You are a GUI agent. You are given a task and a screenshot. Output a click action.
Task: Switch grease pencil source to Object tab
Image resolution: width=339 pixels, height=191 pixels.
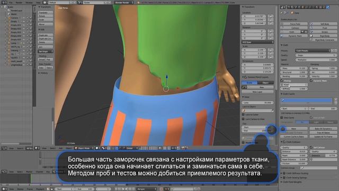pyautogui.click(x=266, y=83)
